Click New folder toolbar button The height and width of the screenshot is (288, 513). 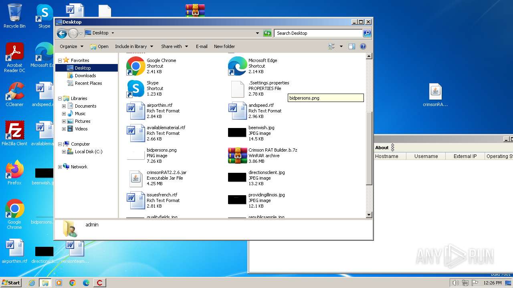(x=224, y=46)
